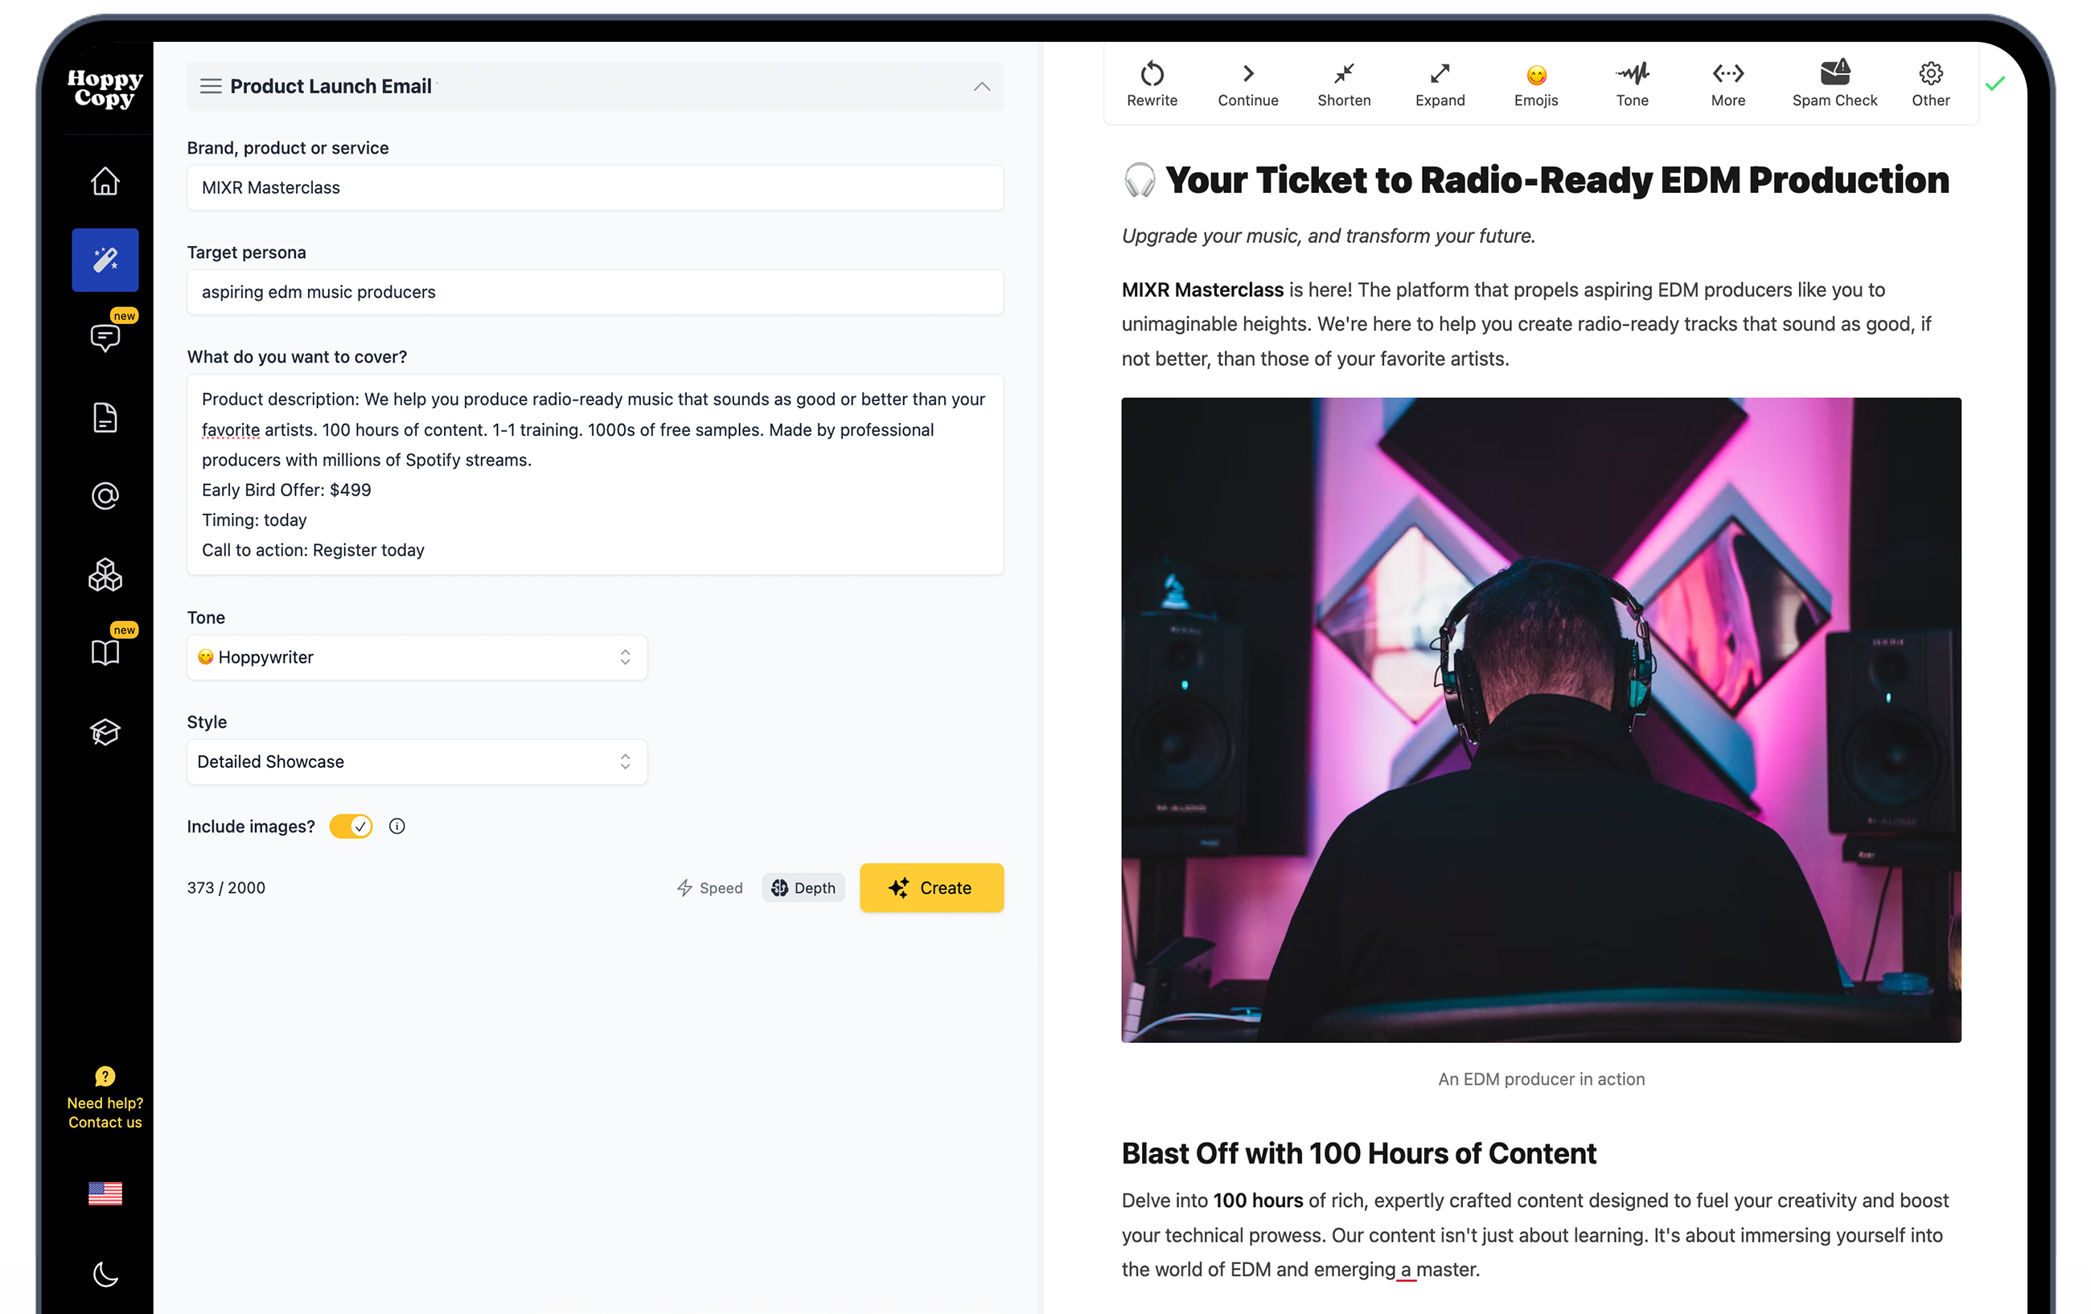Open the @ email tools sidebar icon
The height and width of the screenshot is (1314, 2091).
(x=105, y=496)
